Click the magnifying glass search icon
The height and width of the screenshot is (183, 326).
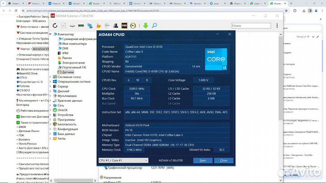coord(154,25)
